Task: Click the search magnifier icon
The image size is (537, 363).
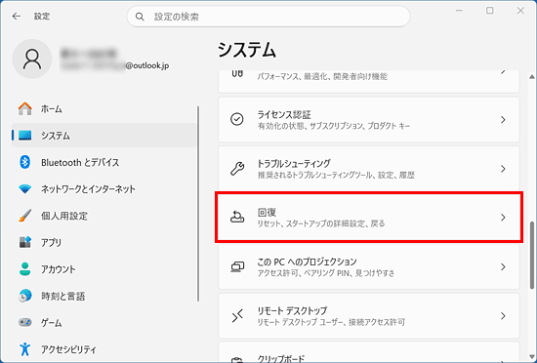Action: (140, 17)
